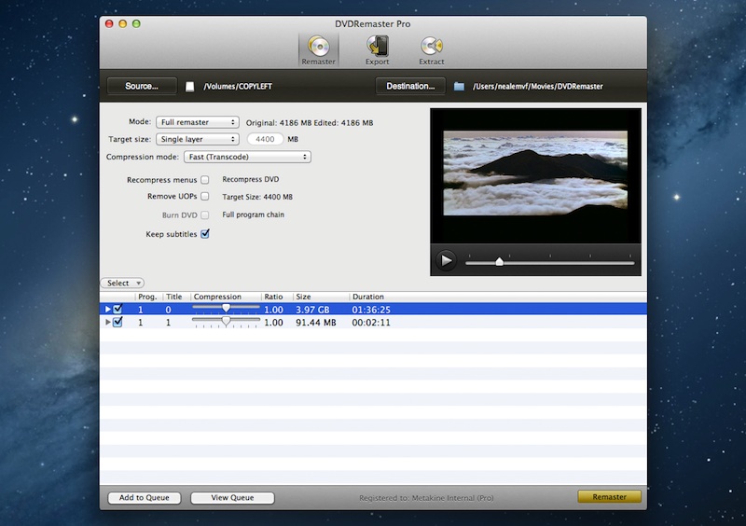Click the target size MB input field

pos(265,139)
